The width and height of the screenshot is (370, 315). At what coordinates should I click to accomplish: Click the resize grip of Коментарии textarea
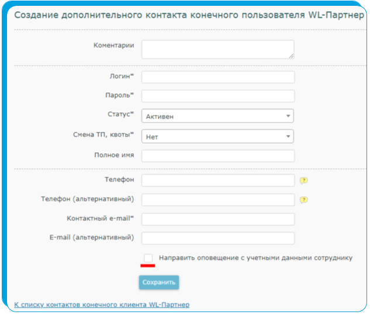pyautogui.click(x=292, y=56)
